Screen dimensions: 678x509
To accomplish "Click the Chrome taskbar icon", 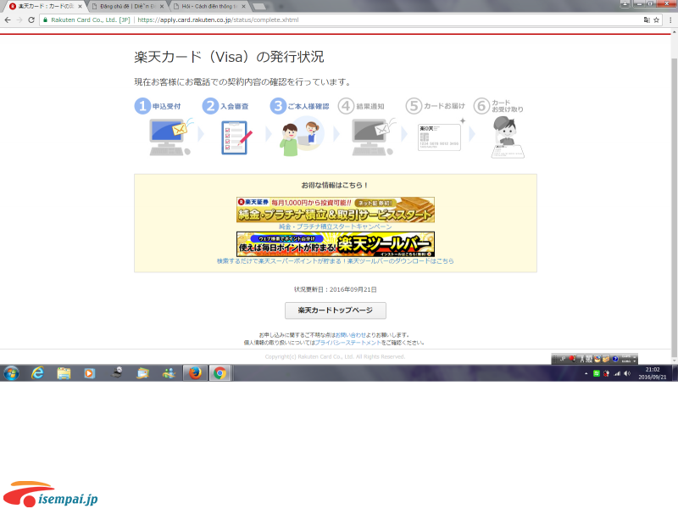I will click(x=220, y=373).
